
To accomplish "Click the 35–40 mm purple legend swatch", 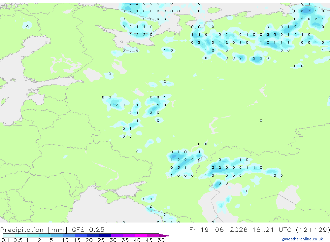I will [129, 235].
